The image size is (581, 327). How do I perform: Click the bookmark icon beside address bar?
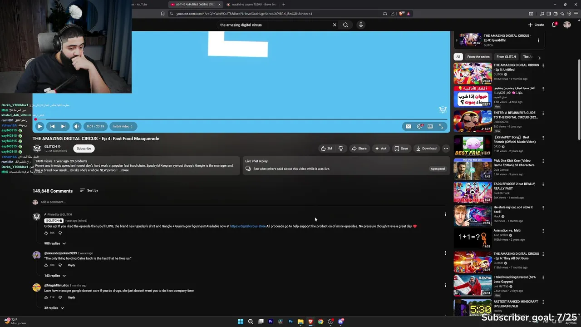[x=163, y=14]
